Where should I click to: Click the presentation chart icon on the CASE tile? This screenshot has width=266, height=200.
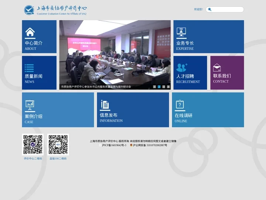[x=30, y=105]
